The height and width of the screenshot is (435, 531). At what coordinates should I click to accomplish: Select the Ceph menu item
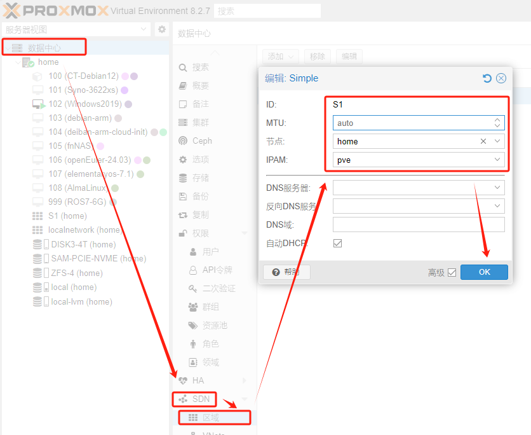click(202, 141)
